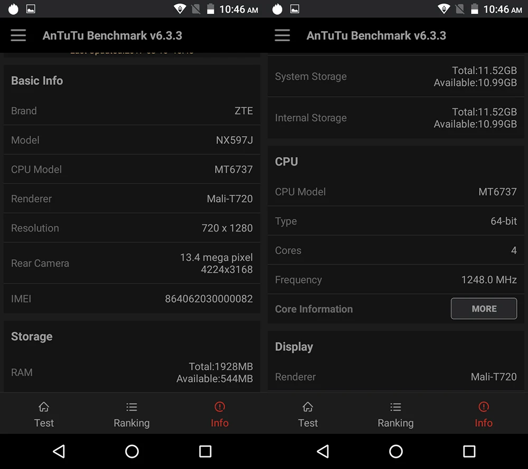Tap the 10:46 AM clock on left screen
Screen dimensions: 528x469
point(239,9)
